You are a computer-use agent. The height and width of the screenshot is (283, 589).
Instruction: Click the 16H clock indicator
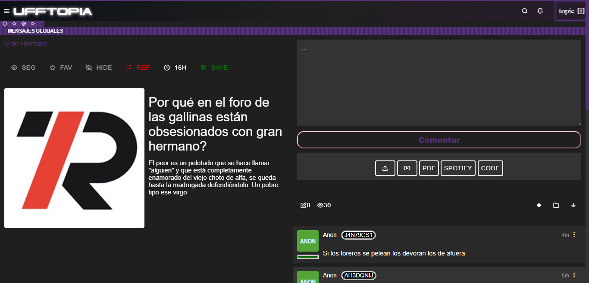pos(175,68)
